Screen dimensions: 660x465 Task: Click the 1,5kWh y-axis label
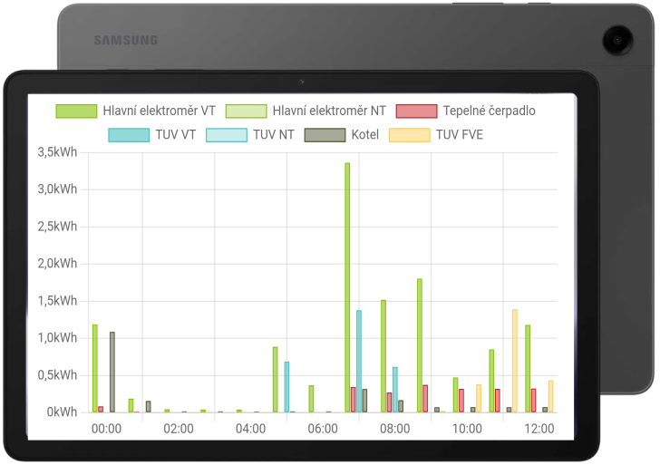(x=57, y=301)
